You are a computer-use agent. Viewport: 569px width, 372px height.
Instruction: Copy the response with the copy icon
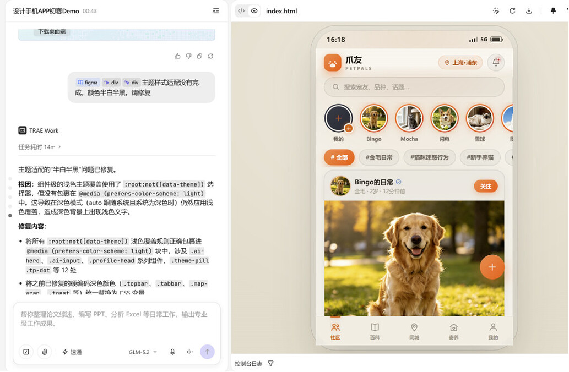[199, 56]
